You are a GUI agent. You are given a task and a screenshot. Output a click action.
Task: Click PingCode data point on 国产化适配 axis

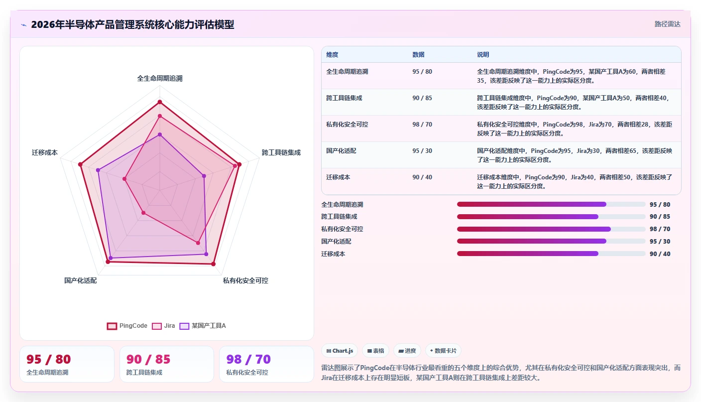tap(108, 262)
